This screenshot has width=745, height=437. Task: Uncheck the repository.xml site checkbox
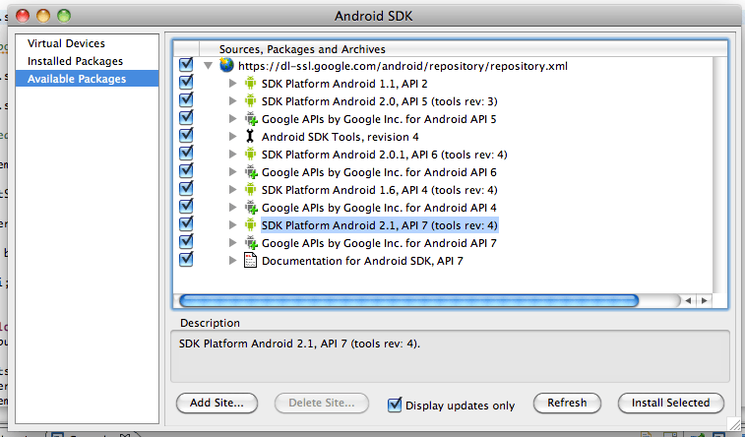click(x=186, y=65)
